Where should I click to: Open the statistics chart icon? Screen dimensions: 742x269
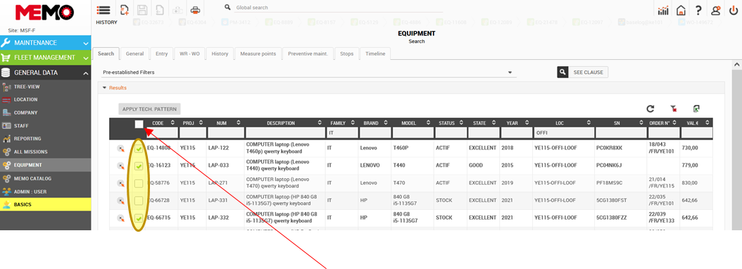point(663,11)
